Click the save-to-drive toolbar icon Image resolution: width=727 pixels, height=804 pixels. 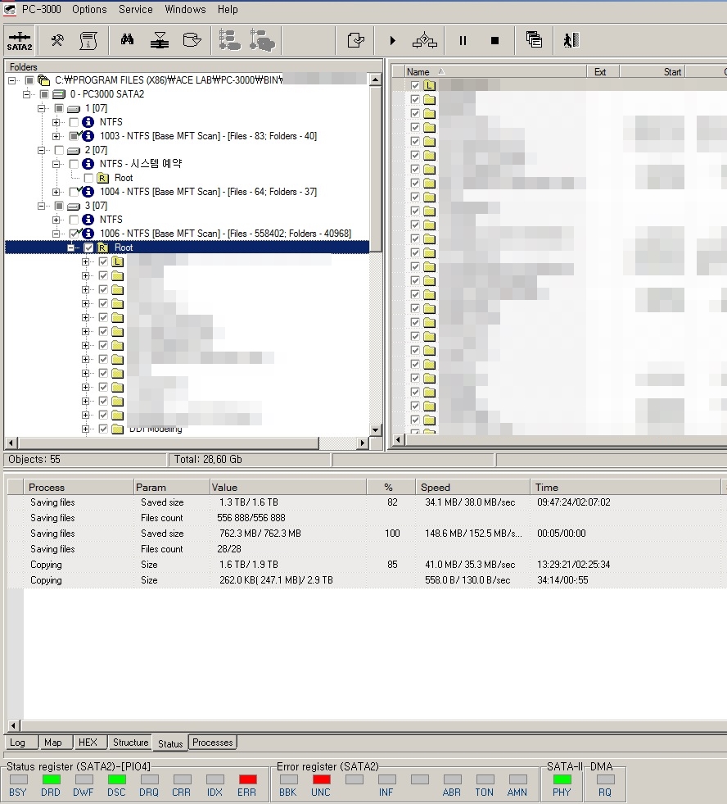tap(192, 40)
